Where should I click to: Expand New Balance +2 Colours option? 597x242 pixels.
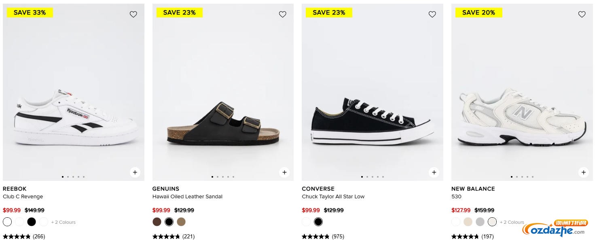[512, 222]
